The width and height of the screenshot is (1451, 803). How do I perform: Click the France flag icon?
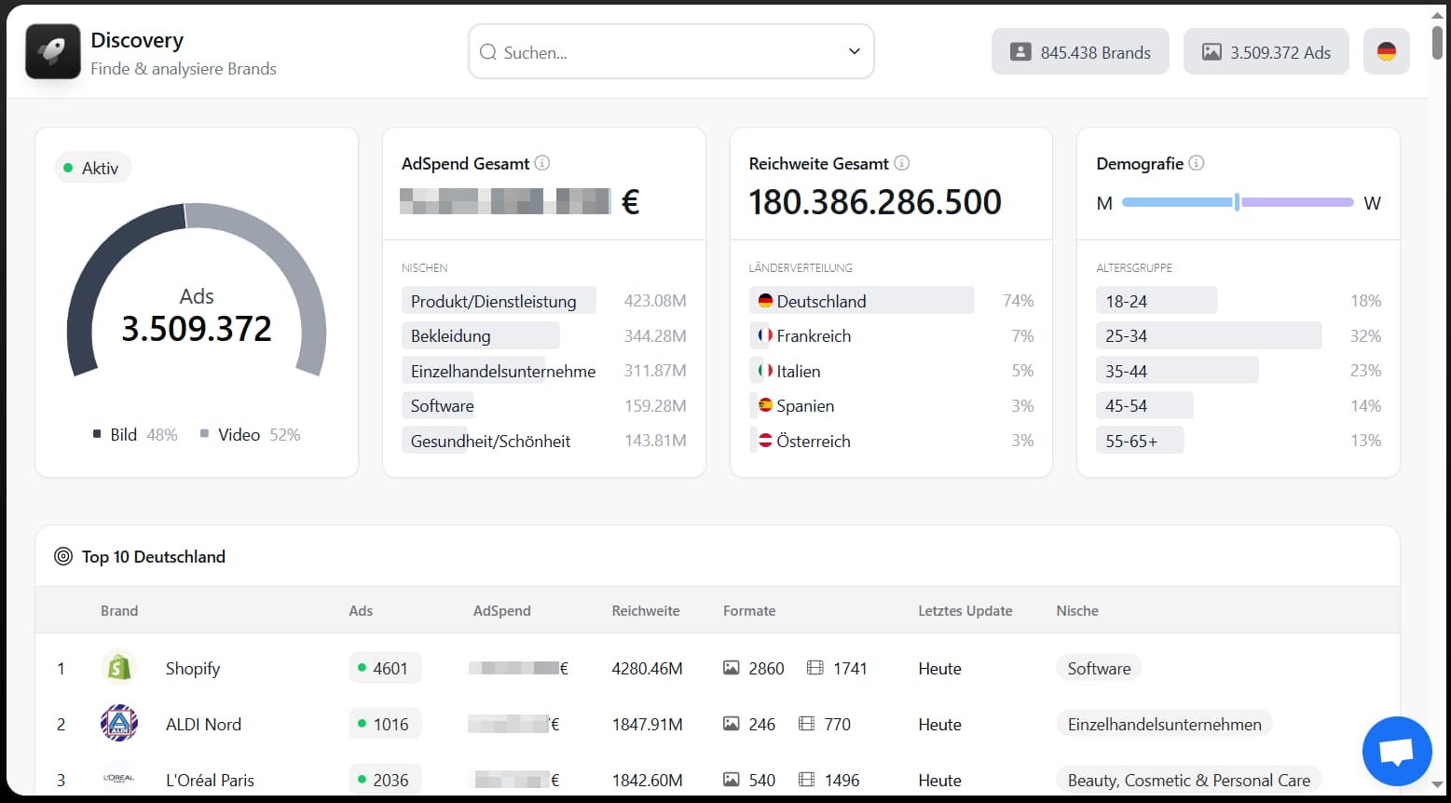click(x=765, y=335)
